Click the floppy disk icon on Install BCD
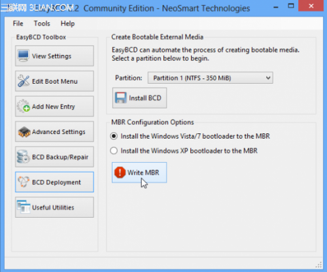The height and width of the screenshot is (272, 327). pyautogui.click(x=121, y=98)
